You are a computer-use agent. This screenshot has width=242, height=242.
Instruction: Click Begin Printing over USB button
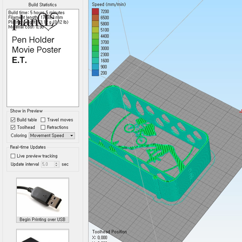click(43, 200)
